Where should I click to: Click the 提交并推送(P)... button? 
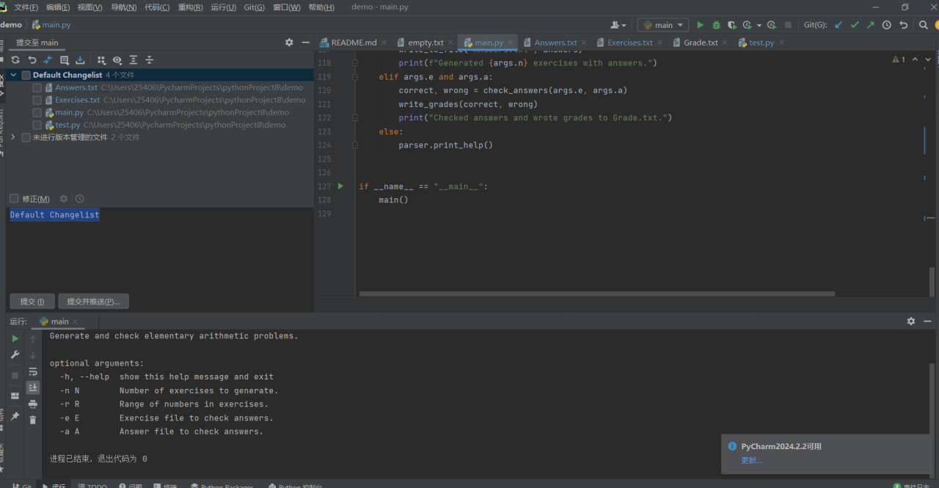click(93, 302)
